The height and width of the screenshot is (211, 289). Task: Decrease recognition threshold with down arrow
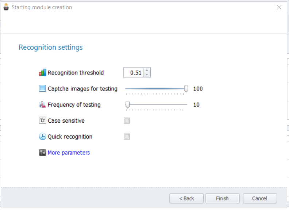pos(147,74)
